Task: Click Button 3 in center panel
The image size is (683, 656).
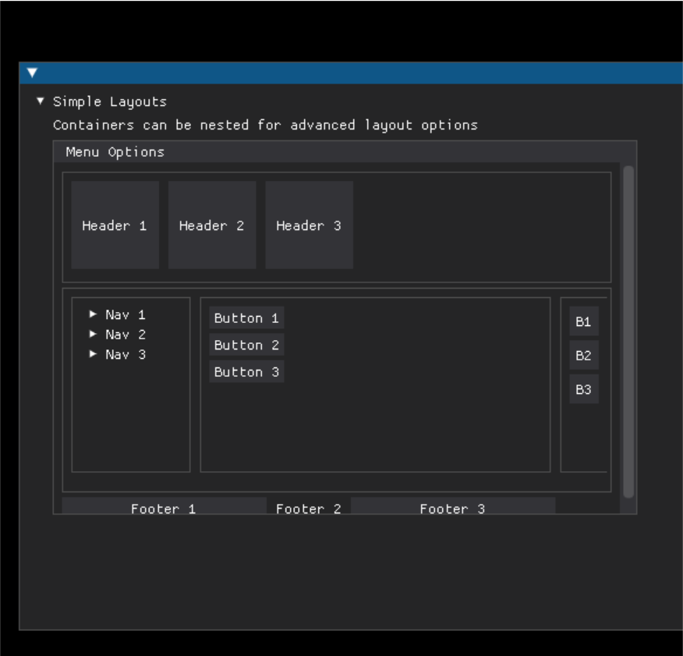Action: coord(246,372)
